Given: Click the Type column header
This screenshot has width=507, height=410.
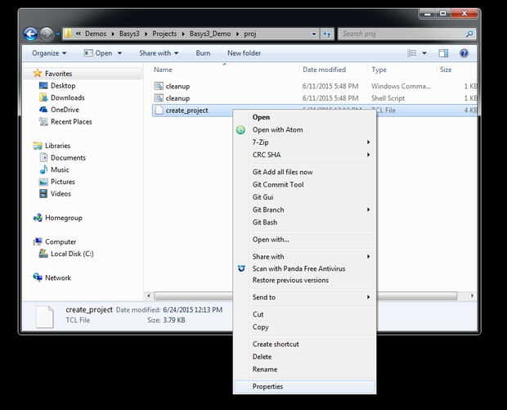Looking at the screenshot, I should coord(379,70).
